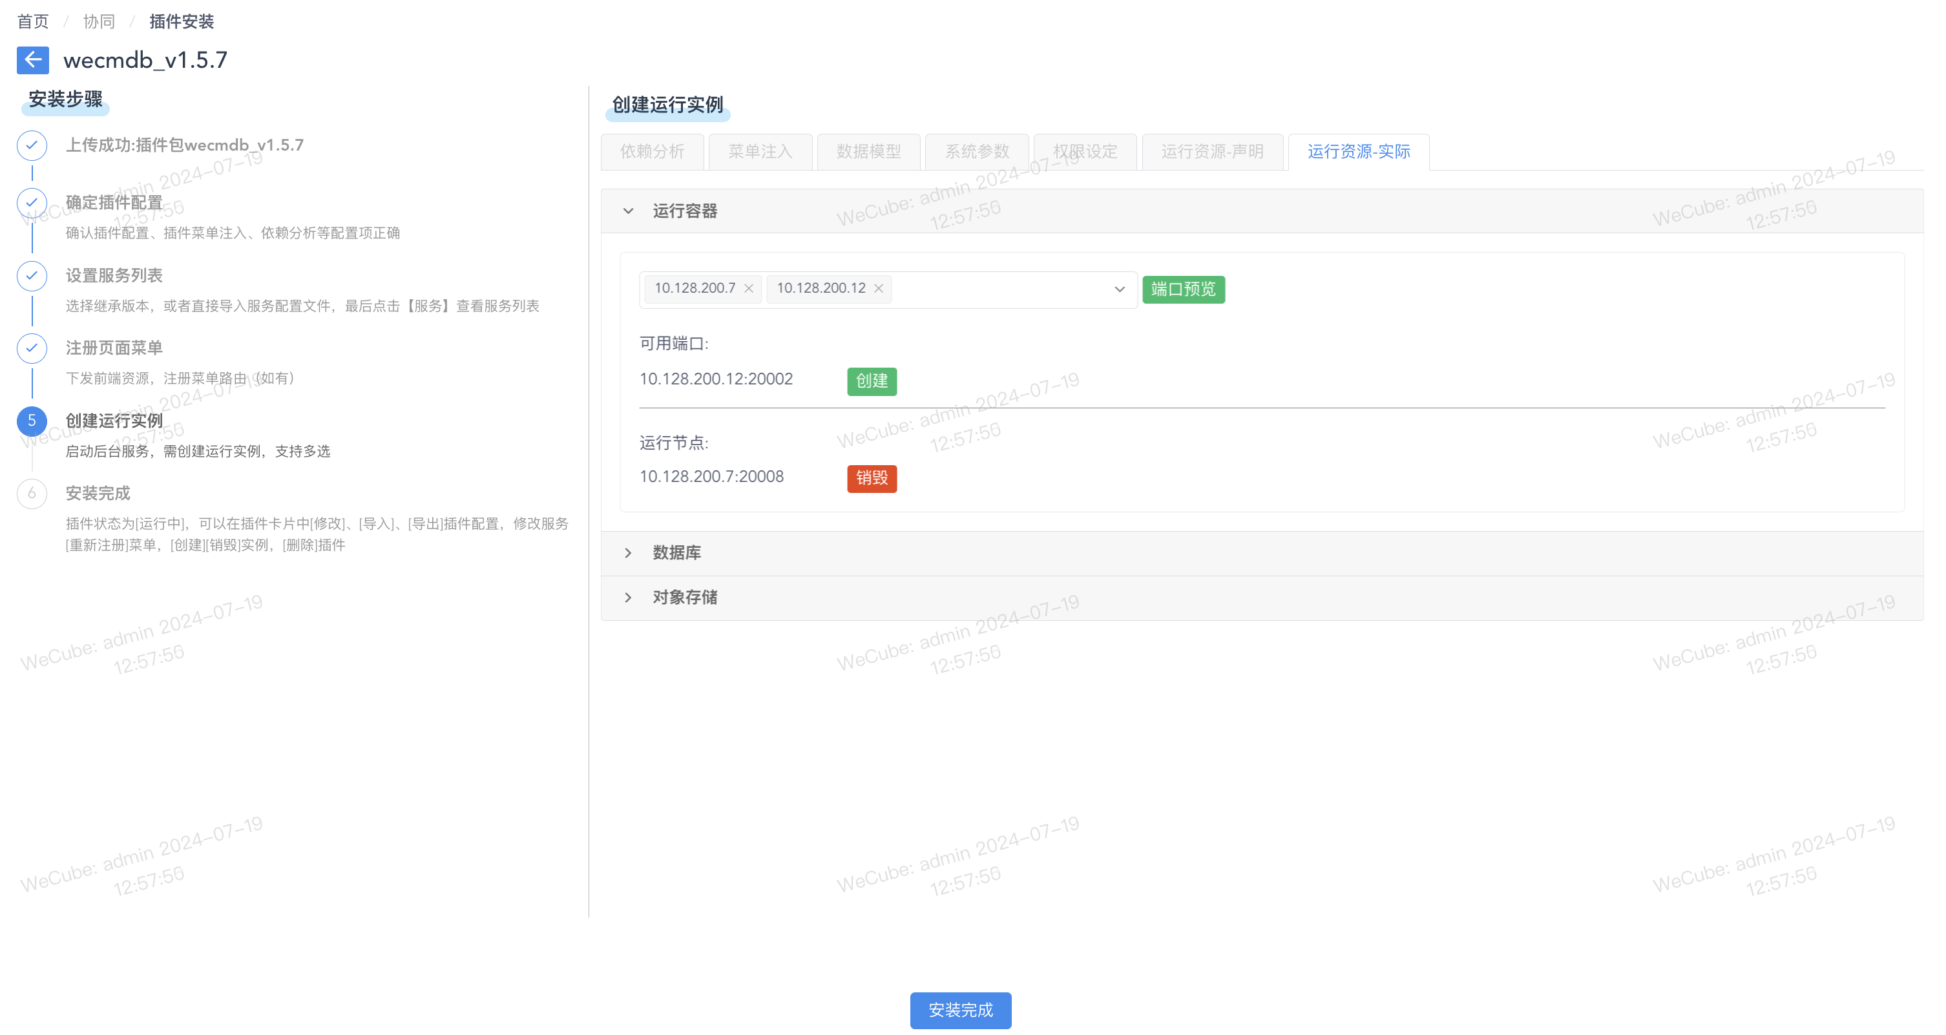Expand the 数据库 section

point(628,553)
